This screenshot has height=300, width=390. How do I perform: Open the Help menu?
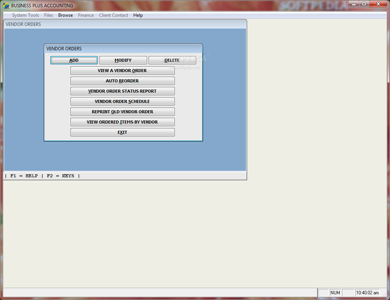pyautogui.click(x=138, y=15)
